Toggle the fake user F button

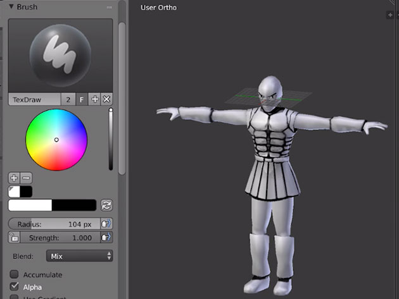[x=82, y=99]
